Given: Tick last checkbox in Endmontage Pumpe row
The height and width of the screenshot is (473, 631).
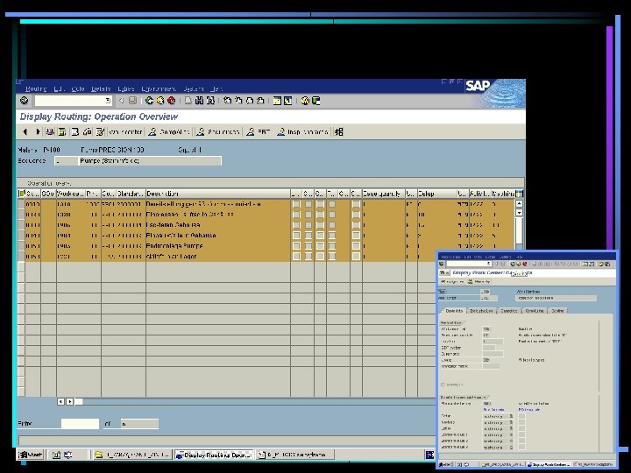Looking at the screenshot, I should pyautogui.click(x=356, y=246).
